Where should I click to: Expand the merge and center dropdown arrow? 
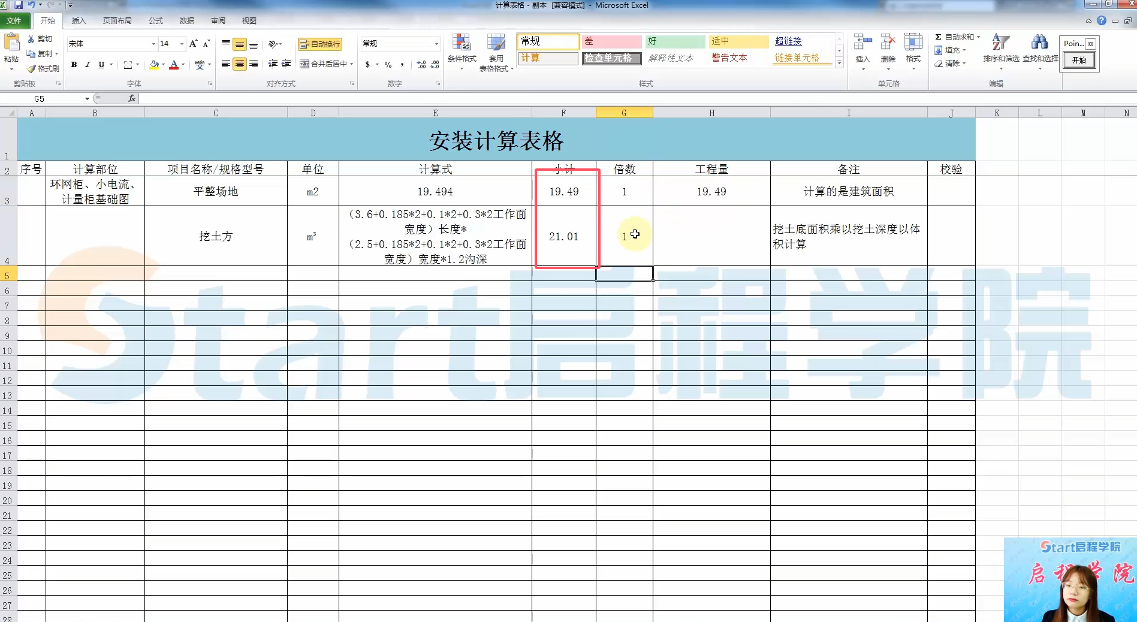pyautogui.click(x=352, y=64)
